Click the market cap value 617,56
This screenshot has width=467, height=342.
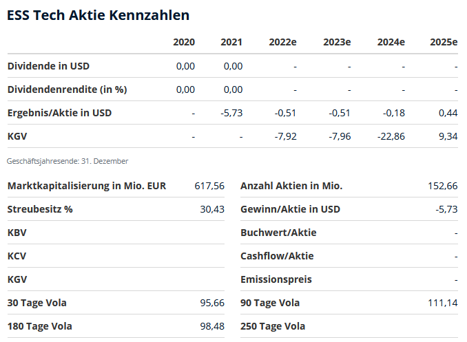click(210, 186)
